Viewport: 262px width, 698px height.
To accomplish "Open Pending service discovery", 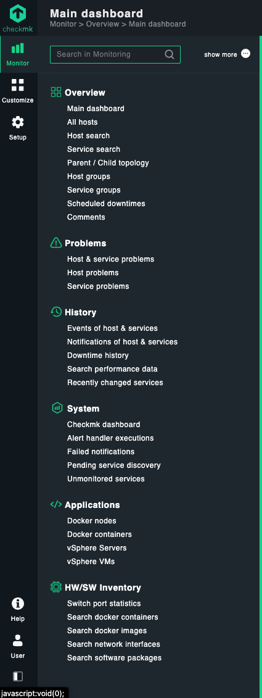I will (114, 465).
